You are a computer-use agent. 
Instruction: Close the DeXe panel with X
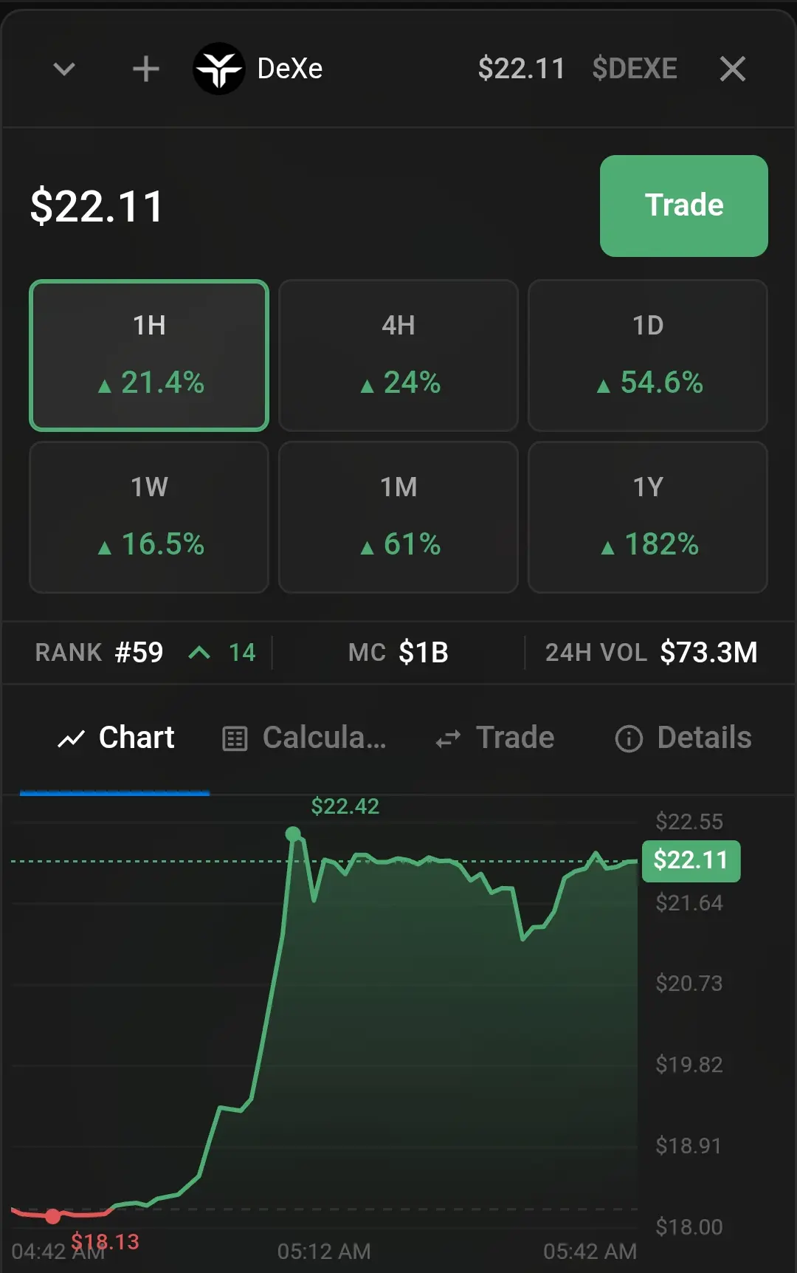click(733, 69)
